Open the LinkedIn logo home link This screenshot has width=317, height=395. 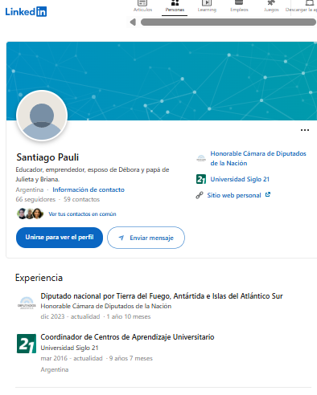tap(26, 11)
